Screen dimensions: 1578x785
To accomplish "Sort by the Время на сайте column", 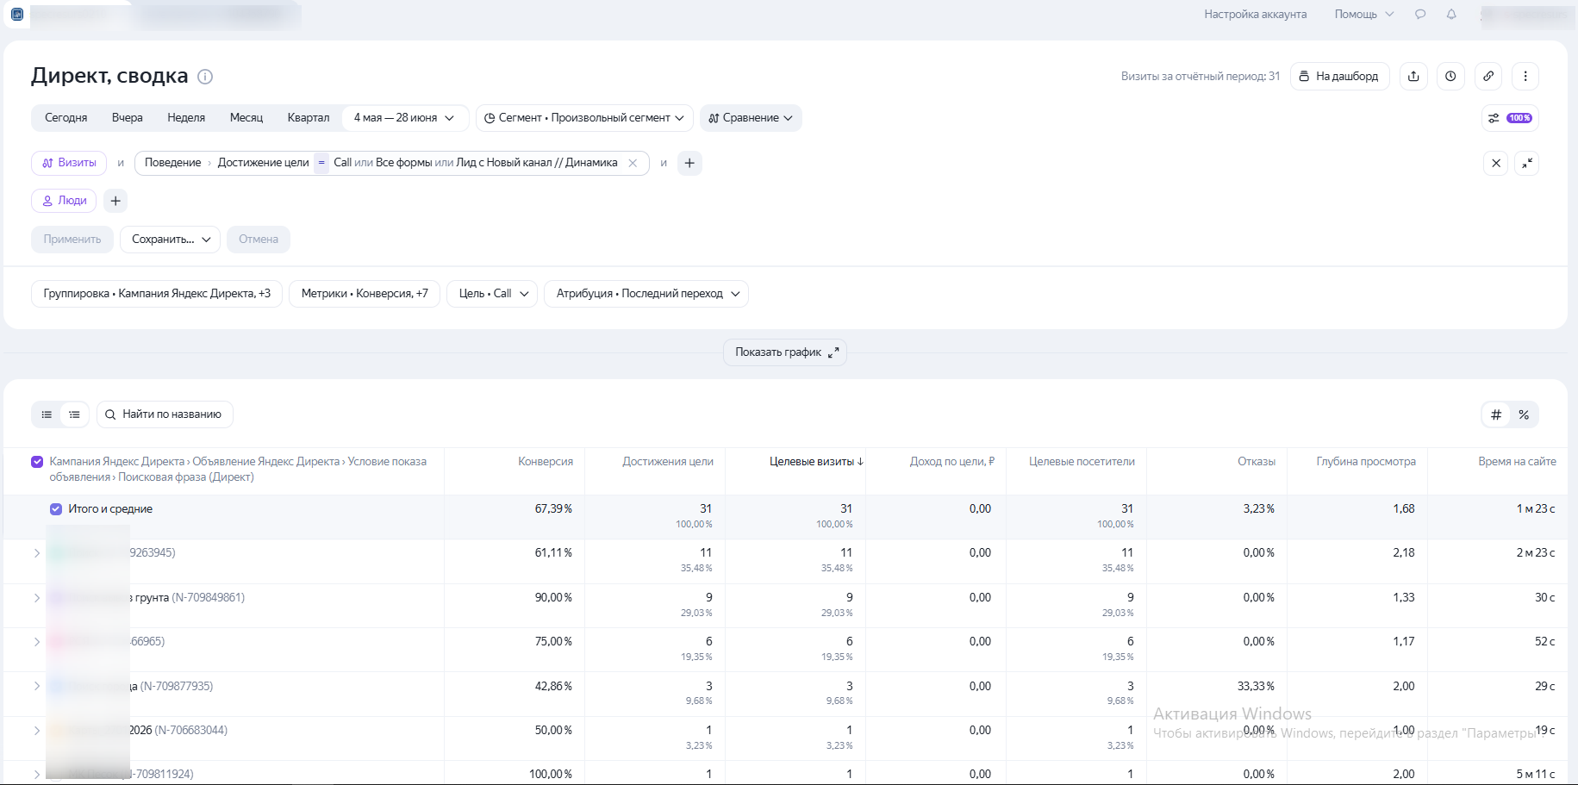I will click(x=1517, y=462).
